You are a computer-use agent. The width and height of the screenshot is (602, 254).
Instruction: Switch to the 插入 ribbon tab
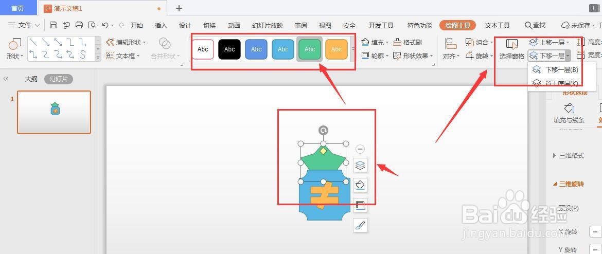(x=161, y=25)
